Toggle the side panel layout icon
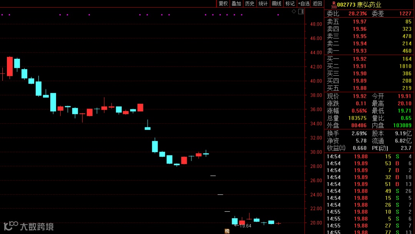 click(x=301, y=12)
